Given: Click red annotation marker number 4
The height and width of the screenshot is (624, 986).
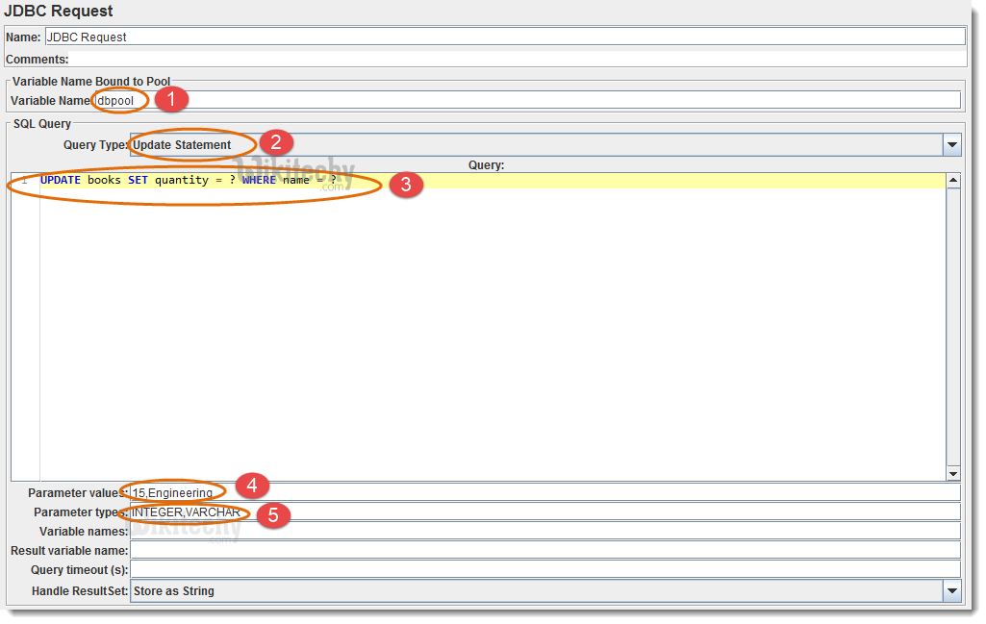Looking at the screenshot, I should 251,486.
